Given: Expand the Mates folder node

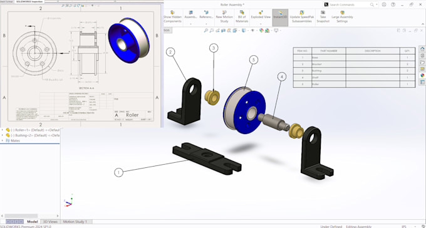Looking at the screenshot, I should click(3, 140).
